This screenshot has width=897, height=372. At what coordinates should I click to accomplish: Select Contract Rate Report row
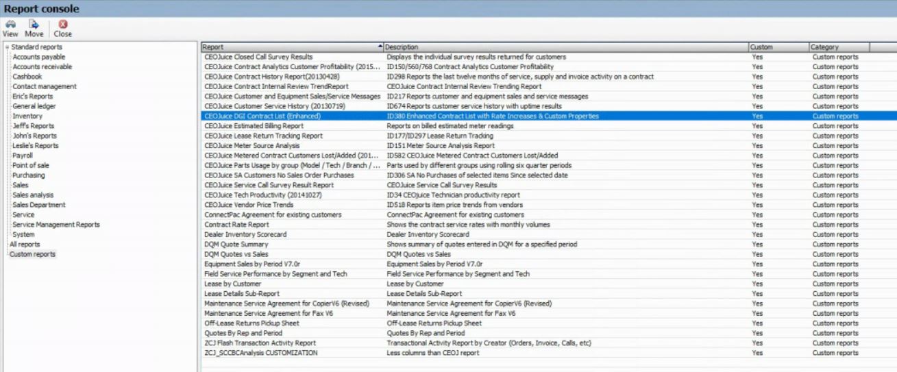(x=236, y=225)
